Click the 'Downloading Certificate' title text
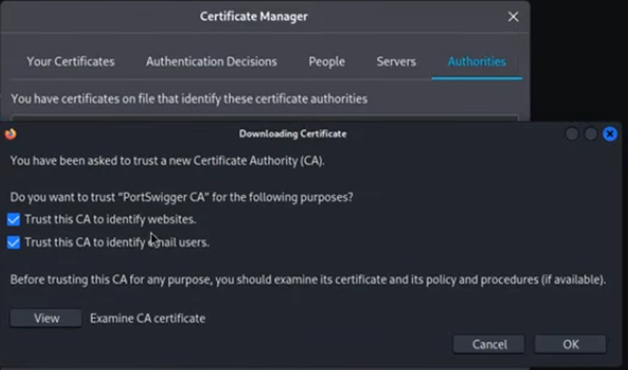628x370 pixels. pos(293,134)
